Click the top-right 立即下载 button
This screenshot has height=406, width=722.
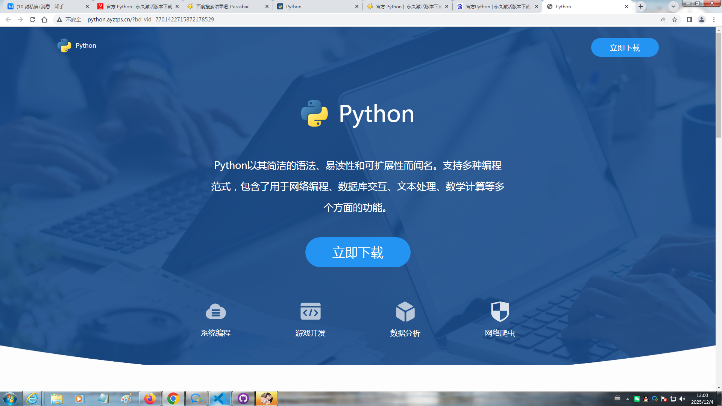point(625,48)
